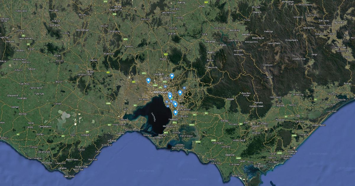
Task: Select the pin cluster at Dandenong
Action: pyautogui.click(x=175, y=104)
